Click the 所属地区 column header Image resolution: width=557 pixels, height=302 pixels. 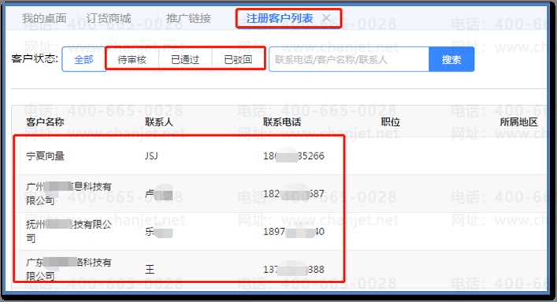[x=518, y=122]
